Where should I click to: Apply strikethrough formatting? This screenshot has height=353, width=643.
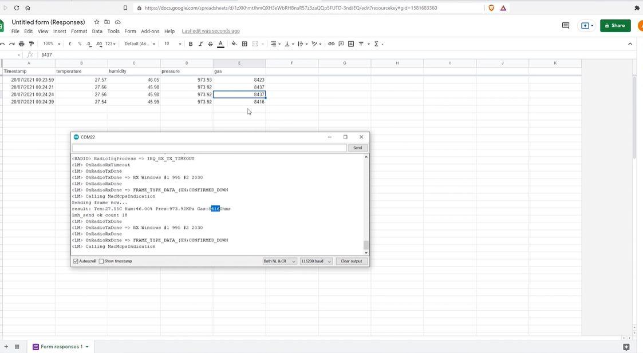click(210, 44)
